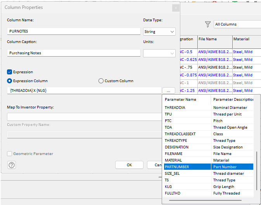The height and width of the screenshot is (205, 261).
Task: Click the Material column header in table
Action: point(247,42)
